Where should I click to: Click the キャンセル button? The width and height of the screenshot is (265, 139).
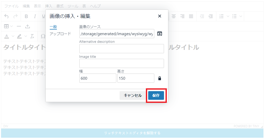(x=133, y=95)
